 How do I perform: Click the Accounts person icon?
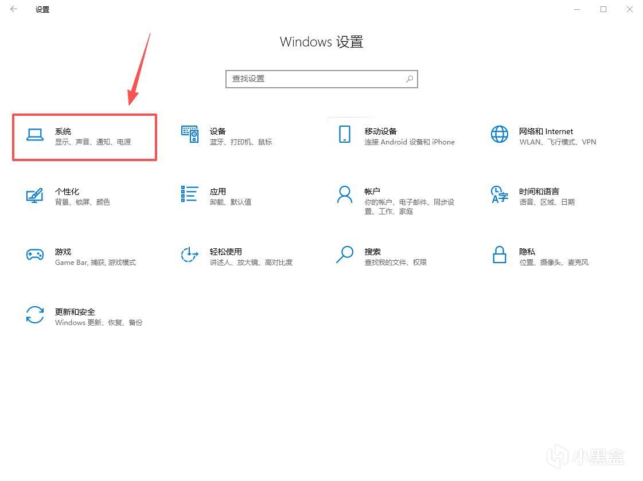point(345,194)
